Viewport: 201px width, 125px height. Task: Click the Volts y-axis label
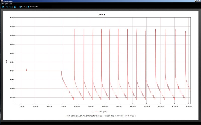coord(6,62)
